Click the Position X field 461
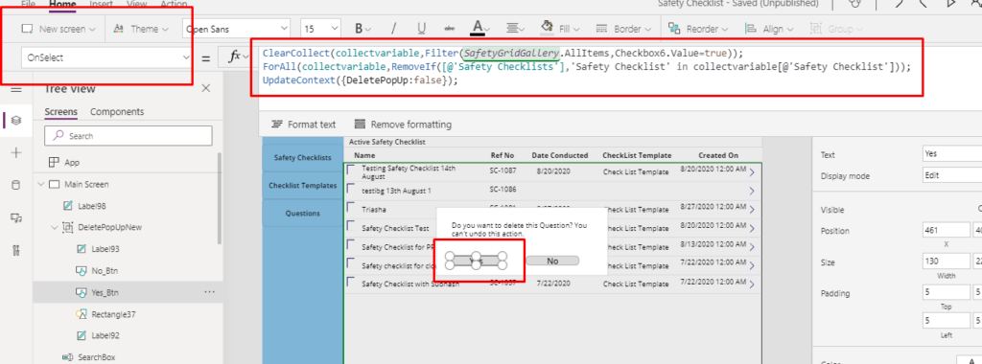 point(946,231)
